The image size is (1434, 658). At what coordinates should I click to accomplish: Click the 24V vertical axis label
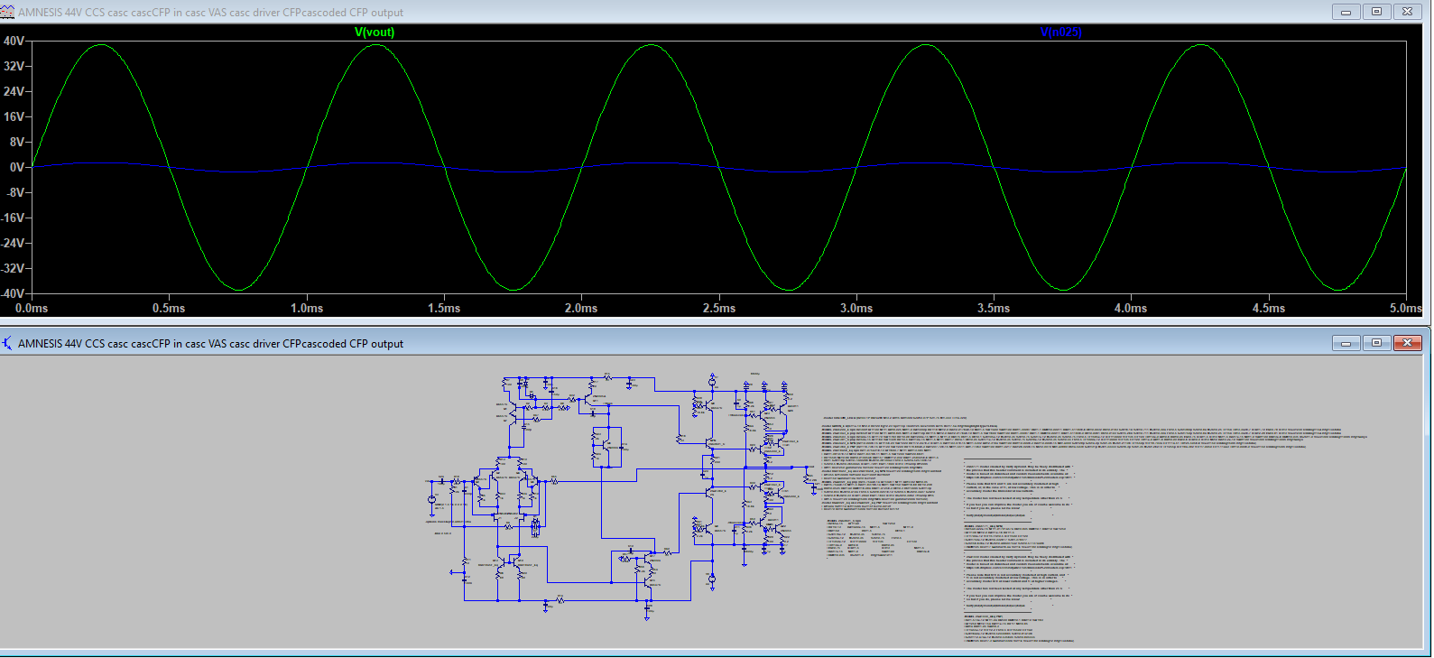tap(14, 91)
